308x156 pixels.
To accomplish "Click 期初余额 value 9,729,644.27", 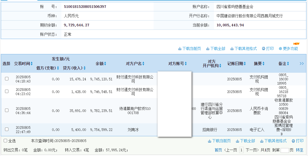I will coord(77,25).
